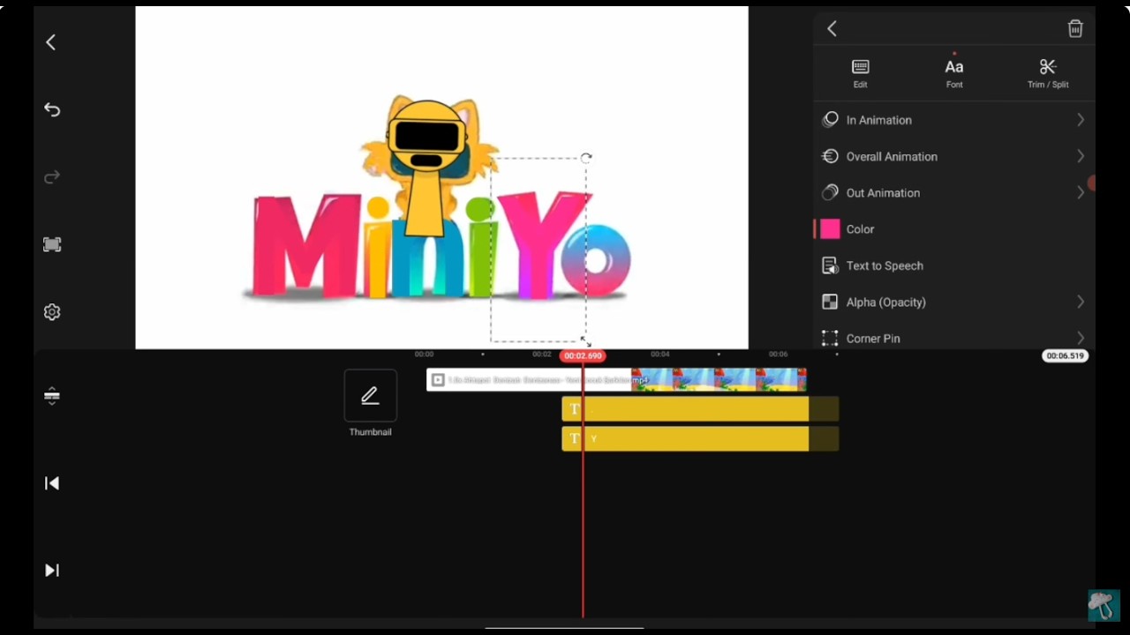
Task: Toggle timeline track expand/collapse
Action: tap(52, 395)
